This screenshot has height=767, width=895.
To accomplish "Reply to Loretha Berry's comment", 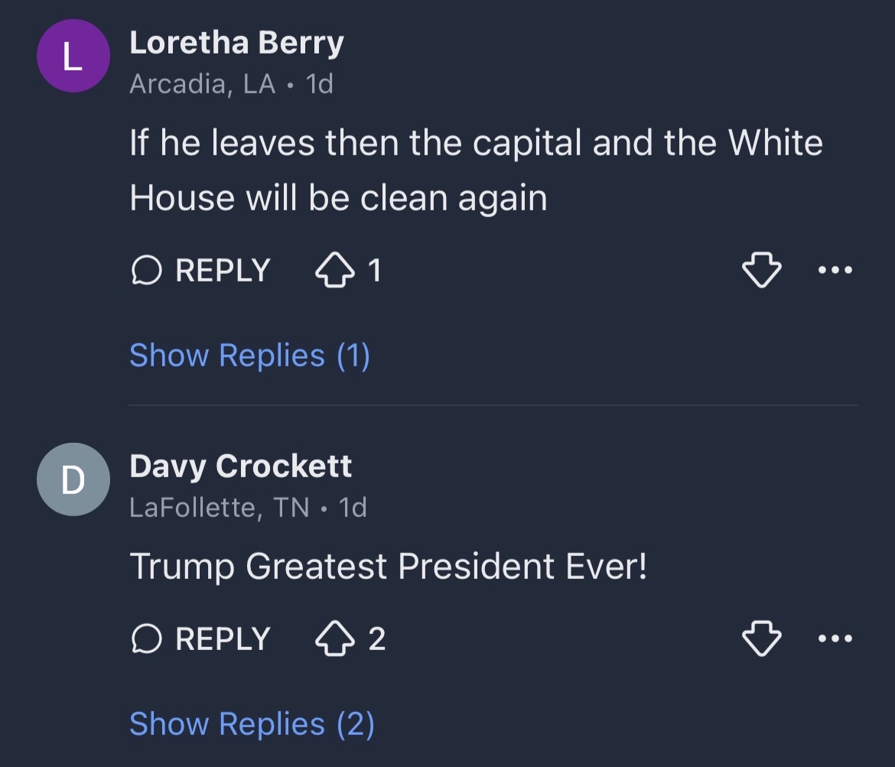I will 202,271.
